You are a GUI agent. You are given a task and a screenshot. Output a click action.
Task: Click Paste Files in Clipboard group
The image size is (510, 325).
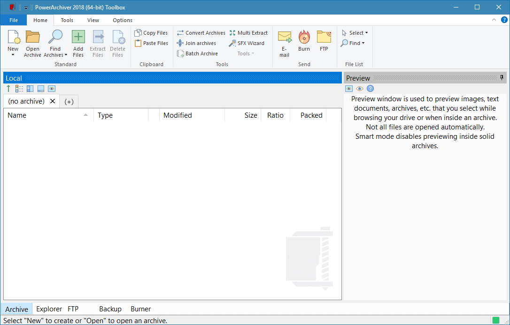(151, 43)
